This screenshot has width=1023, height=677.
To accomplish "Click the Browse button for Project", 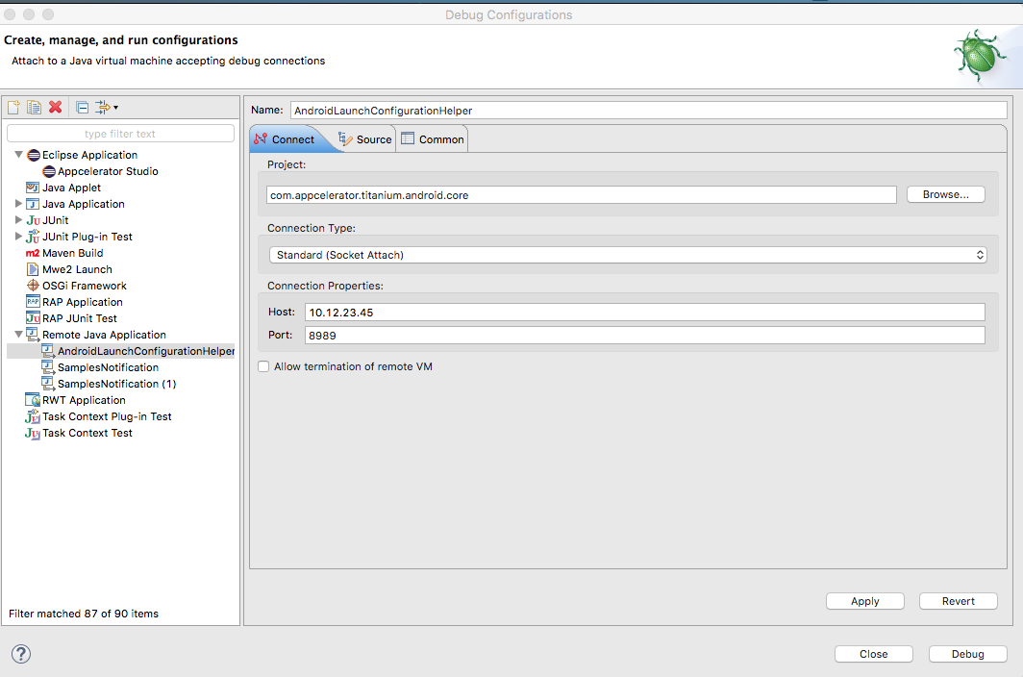I will [944, 193].
